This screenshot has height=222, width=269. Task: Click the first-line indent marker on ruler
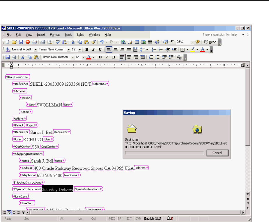[x=11, y=64]
